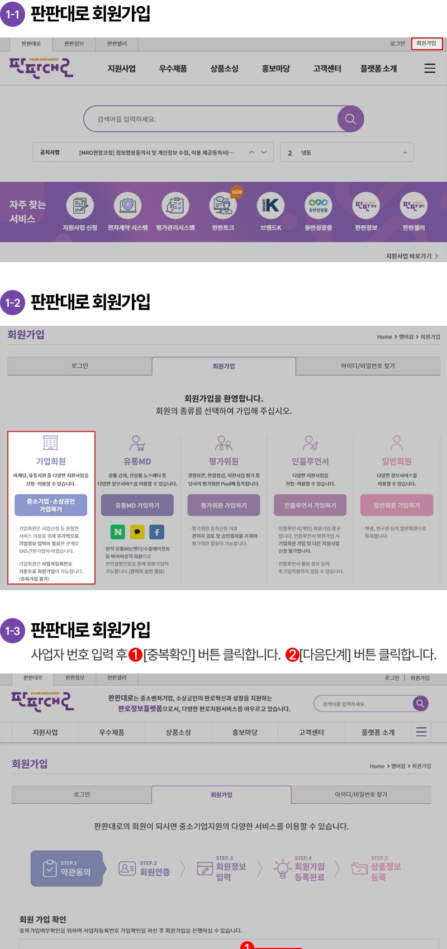This screenshot has width=447, height=949.
Task: Select 로그인 tab in step 1-2 screenshot
Action: click(80, 366)
